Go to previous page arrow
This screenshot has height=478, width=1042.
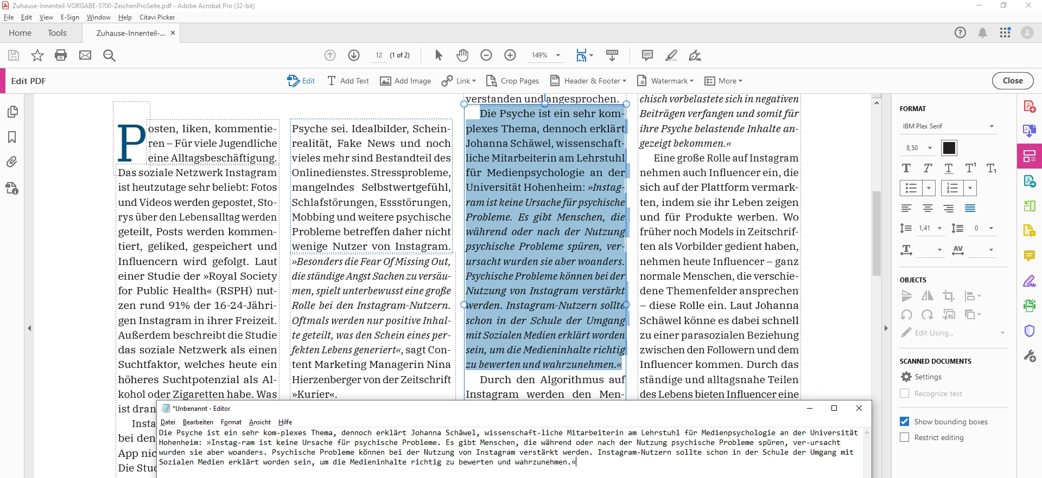pyautogui.click(x=330, y=55)
